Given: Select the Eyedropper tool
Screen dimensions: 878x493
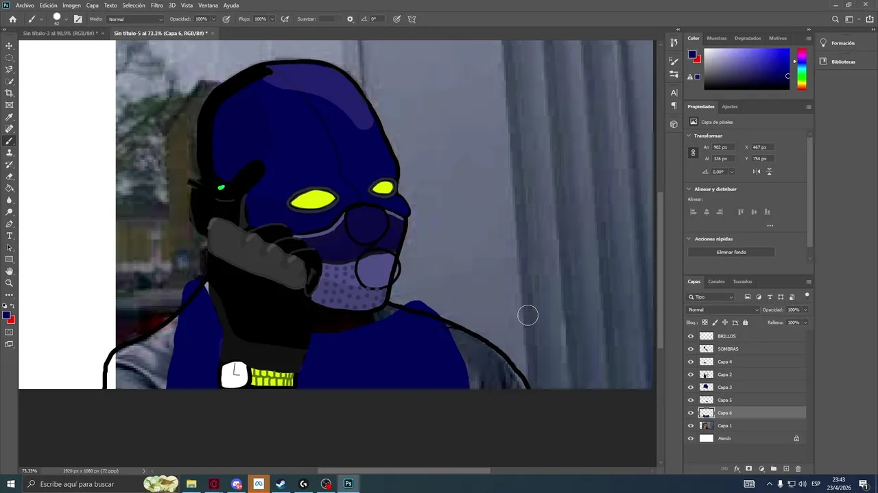Looking at the screenshot, I should [9, 117].
